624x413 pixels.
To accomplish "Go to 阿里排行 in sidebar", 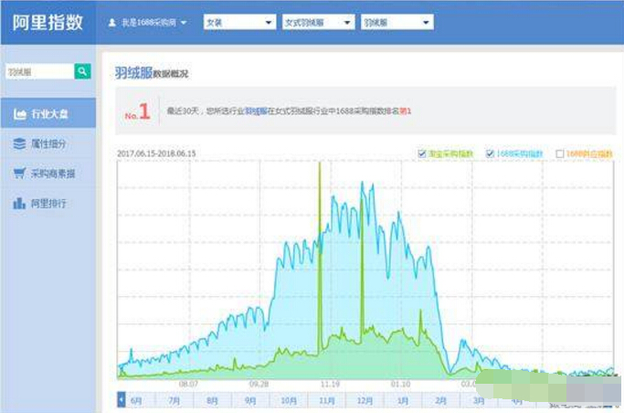I will coord(48,203).
